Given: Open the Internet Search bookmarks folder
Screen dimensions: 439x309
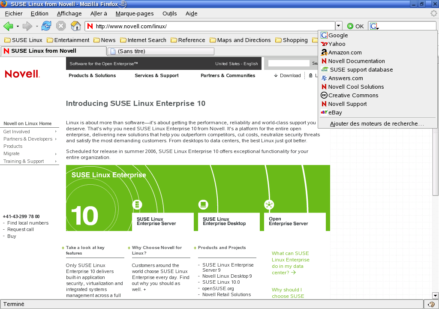Looking at the screenshot, I should [143, 40].
